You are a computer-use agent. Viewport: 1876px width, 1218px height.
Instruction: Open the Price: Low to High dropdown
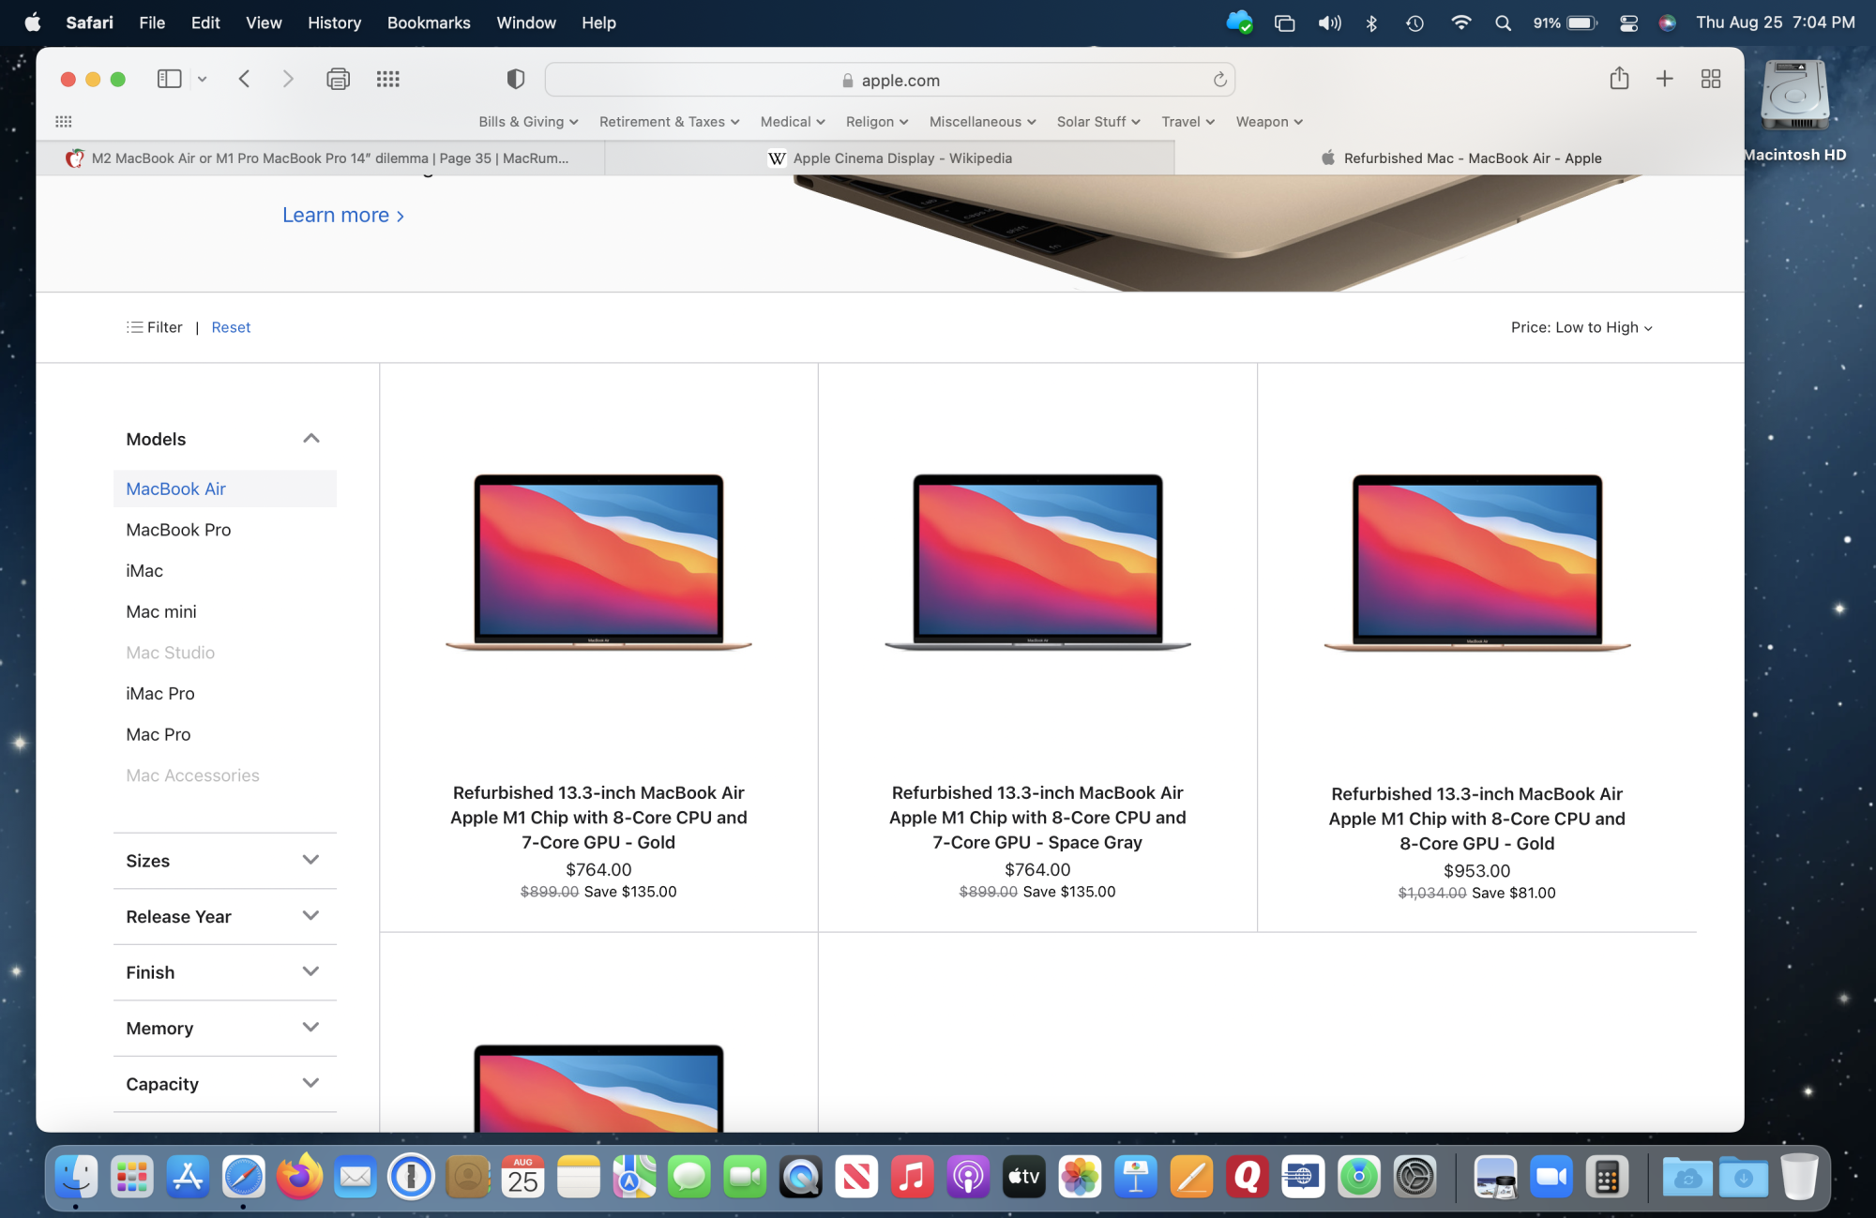(x=1581, y=327)
